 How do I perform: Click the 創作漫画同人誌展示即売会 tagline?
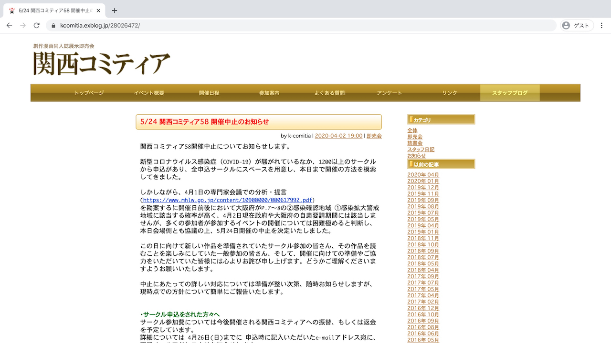(x=64, y=46)
